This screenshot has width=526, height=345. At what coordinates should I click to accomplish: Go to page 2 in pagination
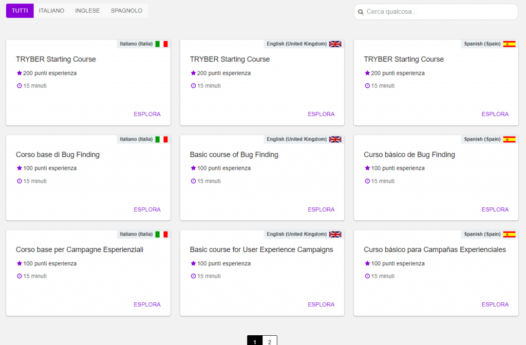(x=269, y=341)
